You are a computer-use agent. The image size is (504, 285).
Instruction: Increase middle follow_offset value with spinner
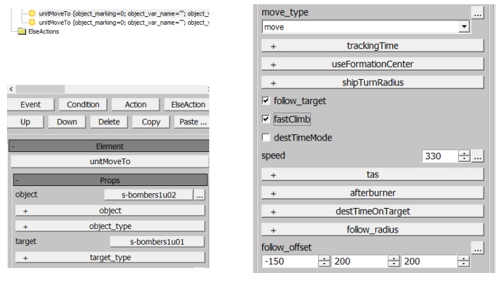click(394, 258)
